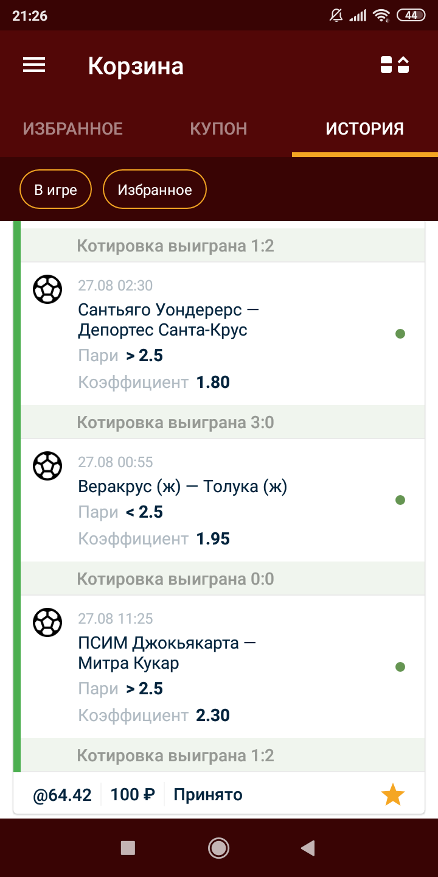The height and width of the screenshot is (877, 438).
Task: Open the hamburger navigation menu
Action: [34, 65]
